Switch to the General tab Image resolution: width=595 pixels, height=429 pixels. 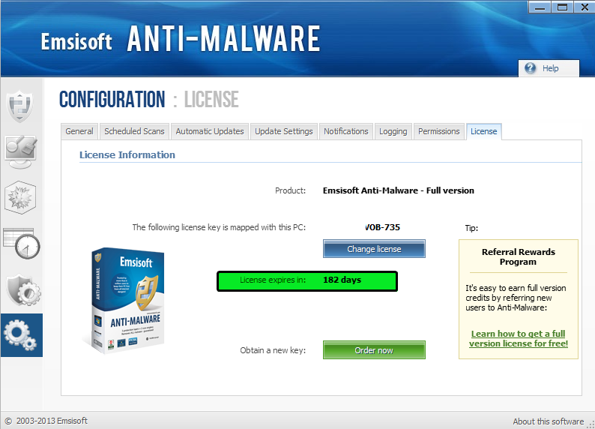coord(79,131)
